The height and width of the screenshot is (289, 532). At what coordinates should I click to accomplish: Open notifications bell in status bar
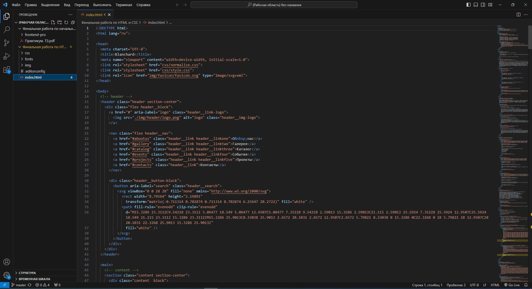point(526,285)
